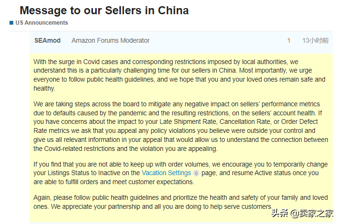Click the paragraph about Late Shipment Rate
This screenshot has width=340, height=224.
click(181, 126)
